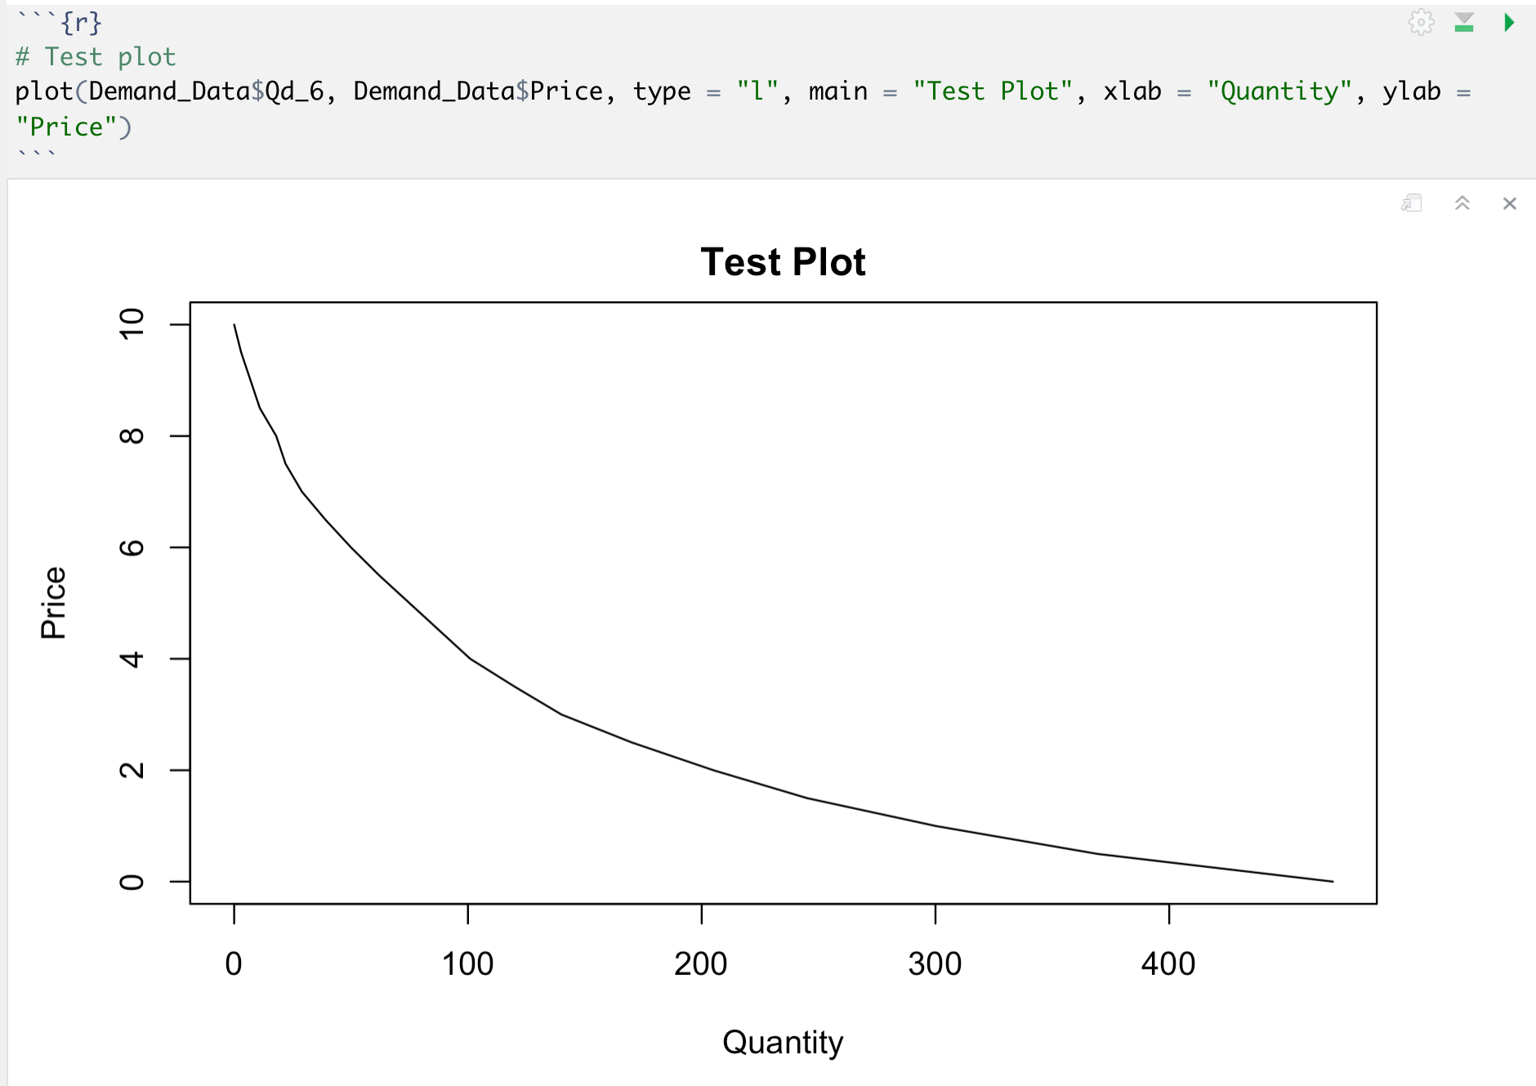Click the "Quantity" string in the code

[1279, 91]
